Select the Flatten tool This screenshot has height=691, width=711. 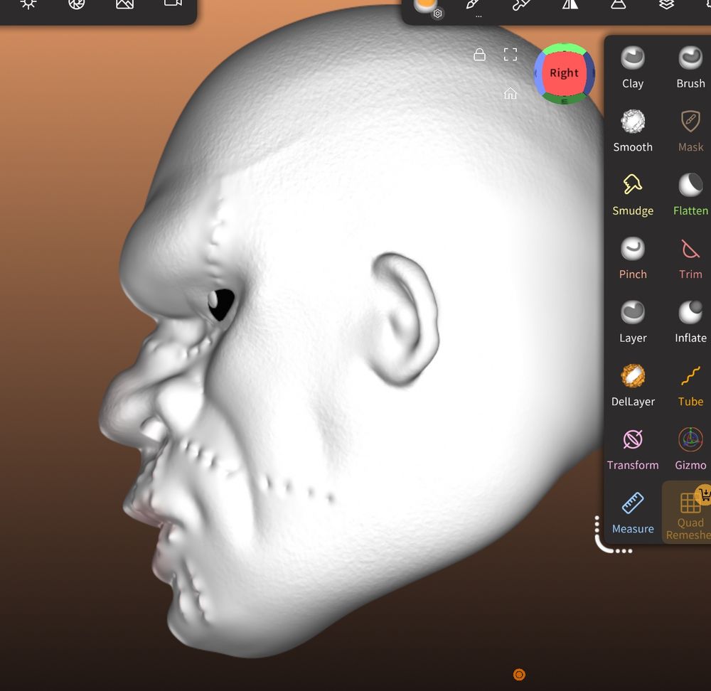[690, 195]
